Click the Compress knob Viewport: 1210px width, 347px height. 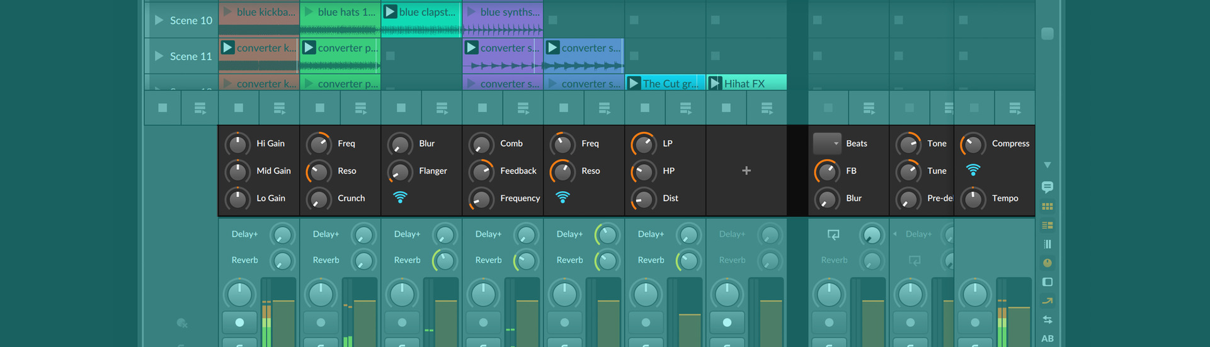(x=973, y=144)
